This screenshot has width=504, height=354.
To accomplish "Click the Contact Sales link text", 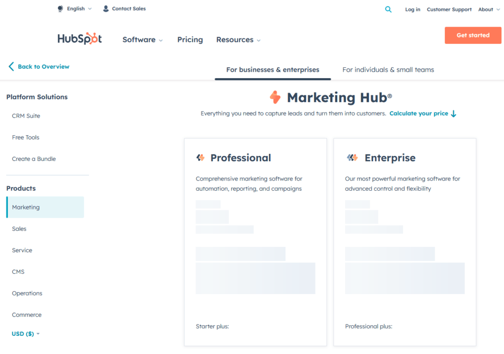I will click(128, 9).
